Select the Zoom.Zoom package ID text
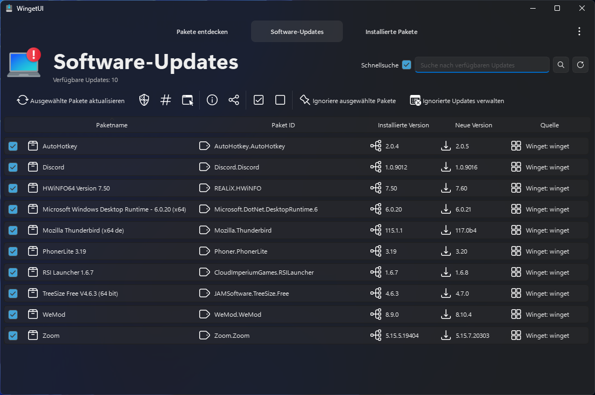 (232, 336)
